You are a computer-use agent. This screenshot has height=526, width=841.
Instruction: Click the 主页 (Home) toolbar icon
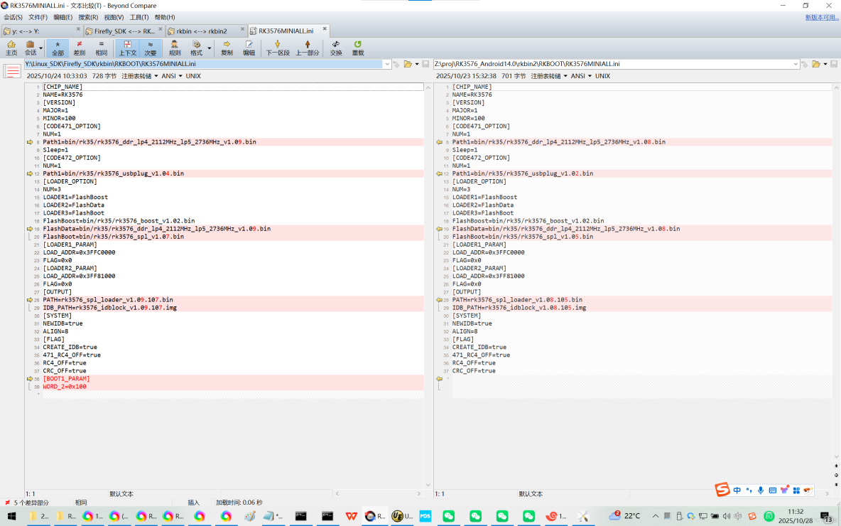(11, 48)
